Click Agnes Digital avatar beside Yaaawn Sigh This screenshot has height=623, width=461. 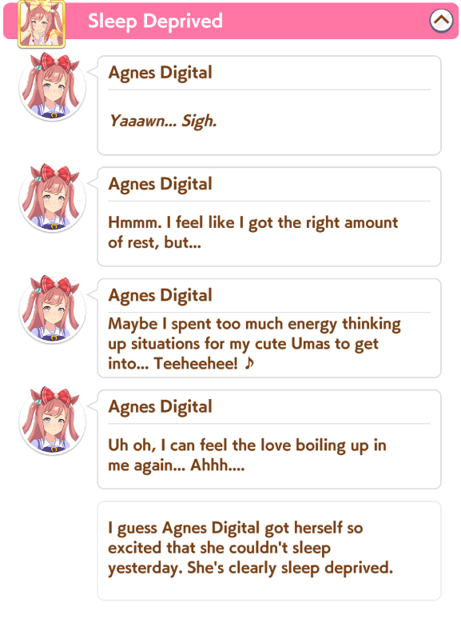click(x=53, y=87)
